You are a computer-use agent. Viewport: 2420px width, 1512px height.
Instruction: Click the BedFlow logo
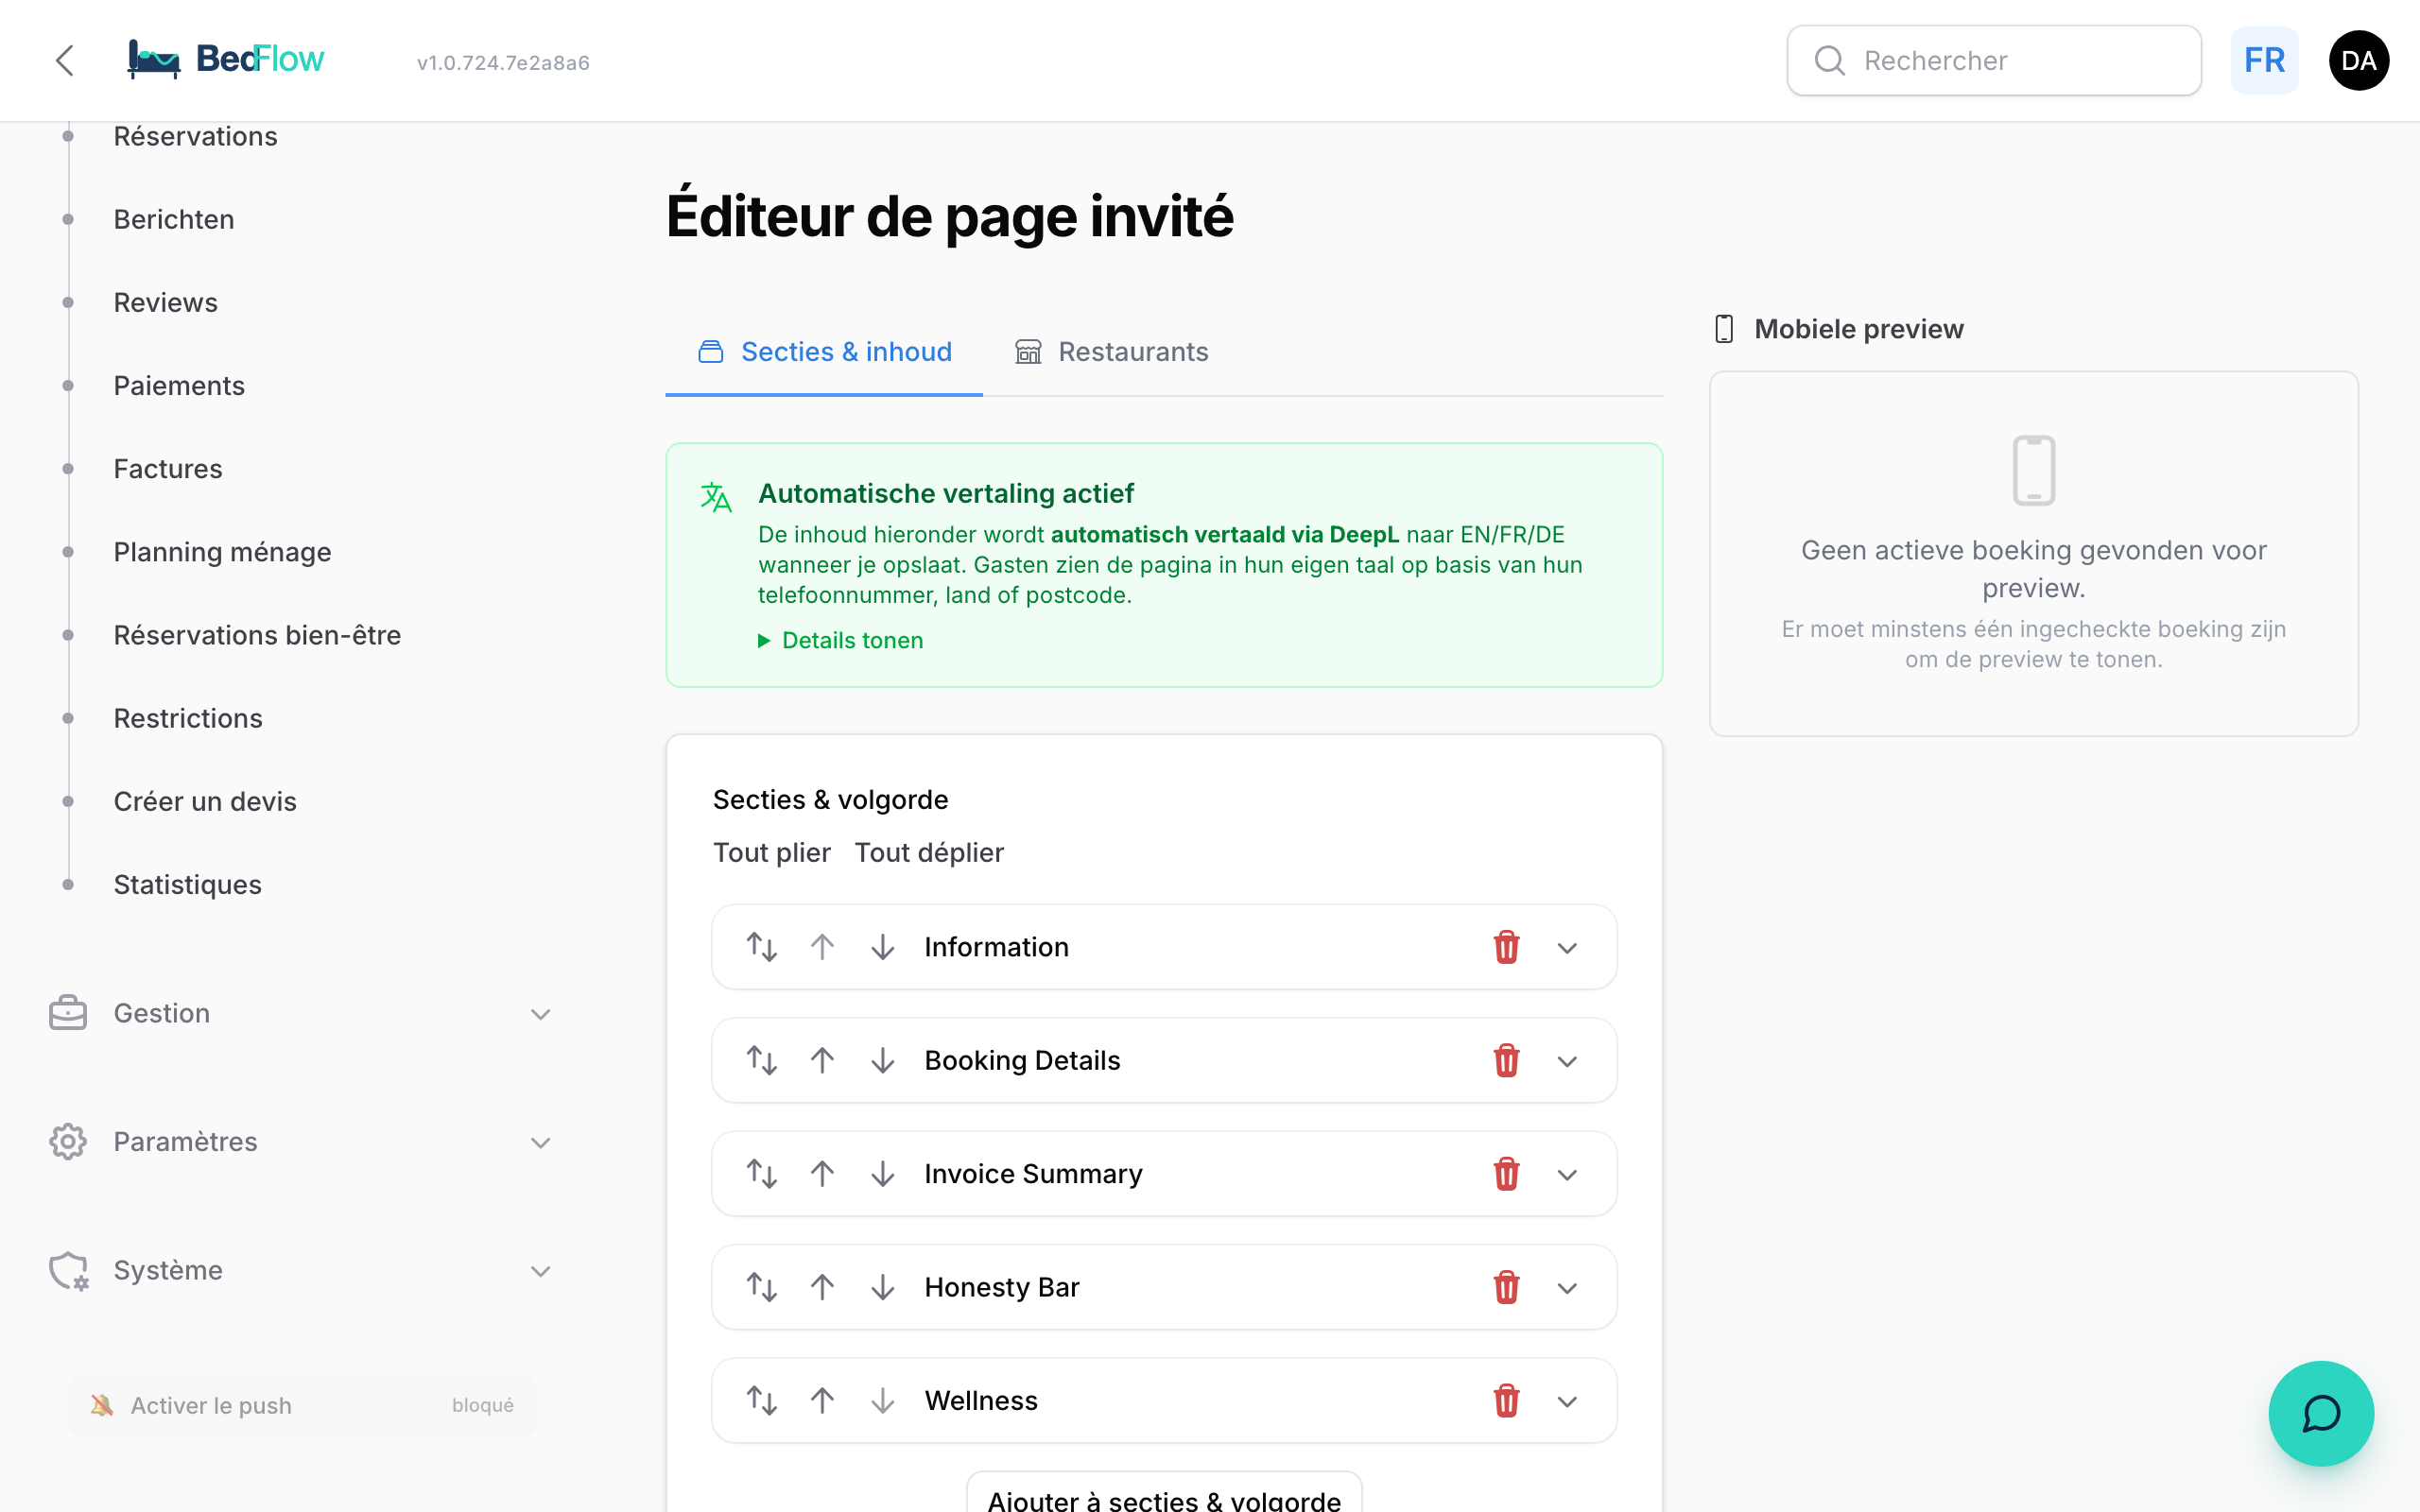pyautogui.click(x=226, y=60)
